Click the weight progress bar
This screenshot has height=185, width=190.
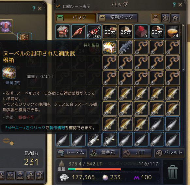tap(114, 169)
